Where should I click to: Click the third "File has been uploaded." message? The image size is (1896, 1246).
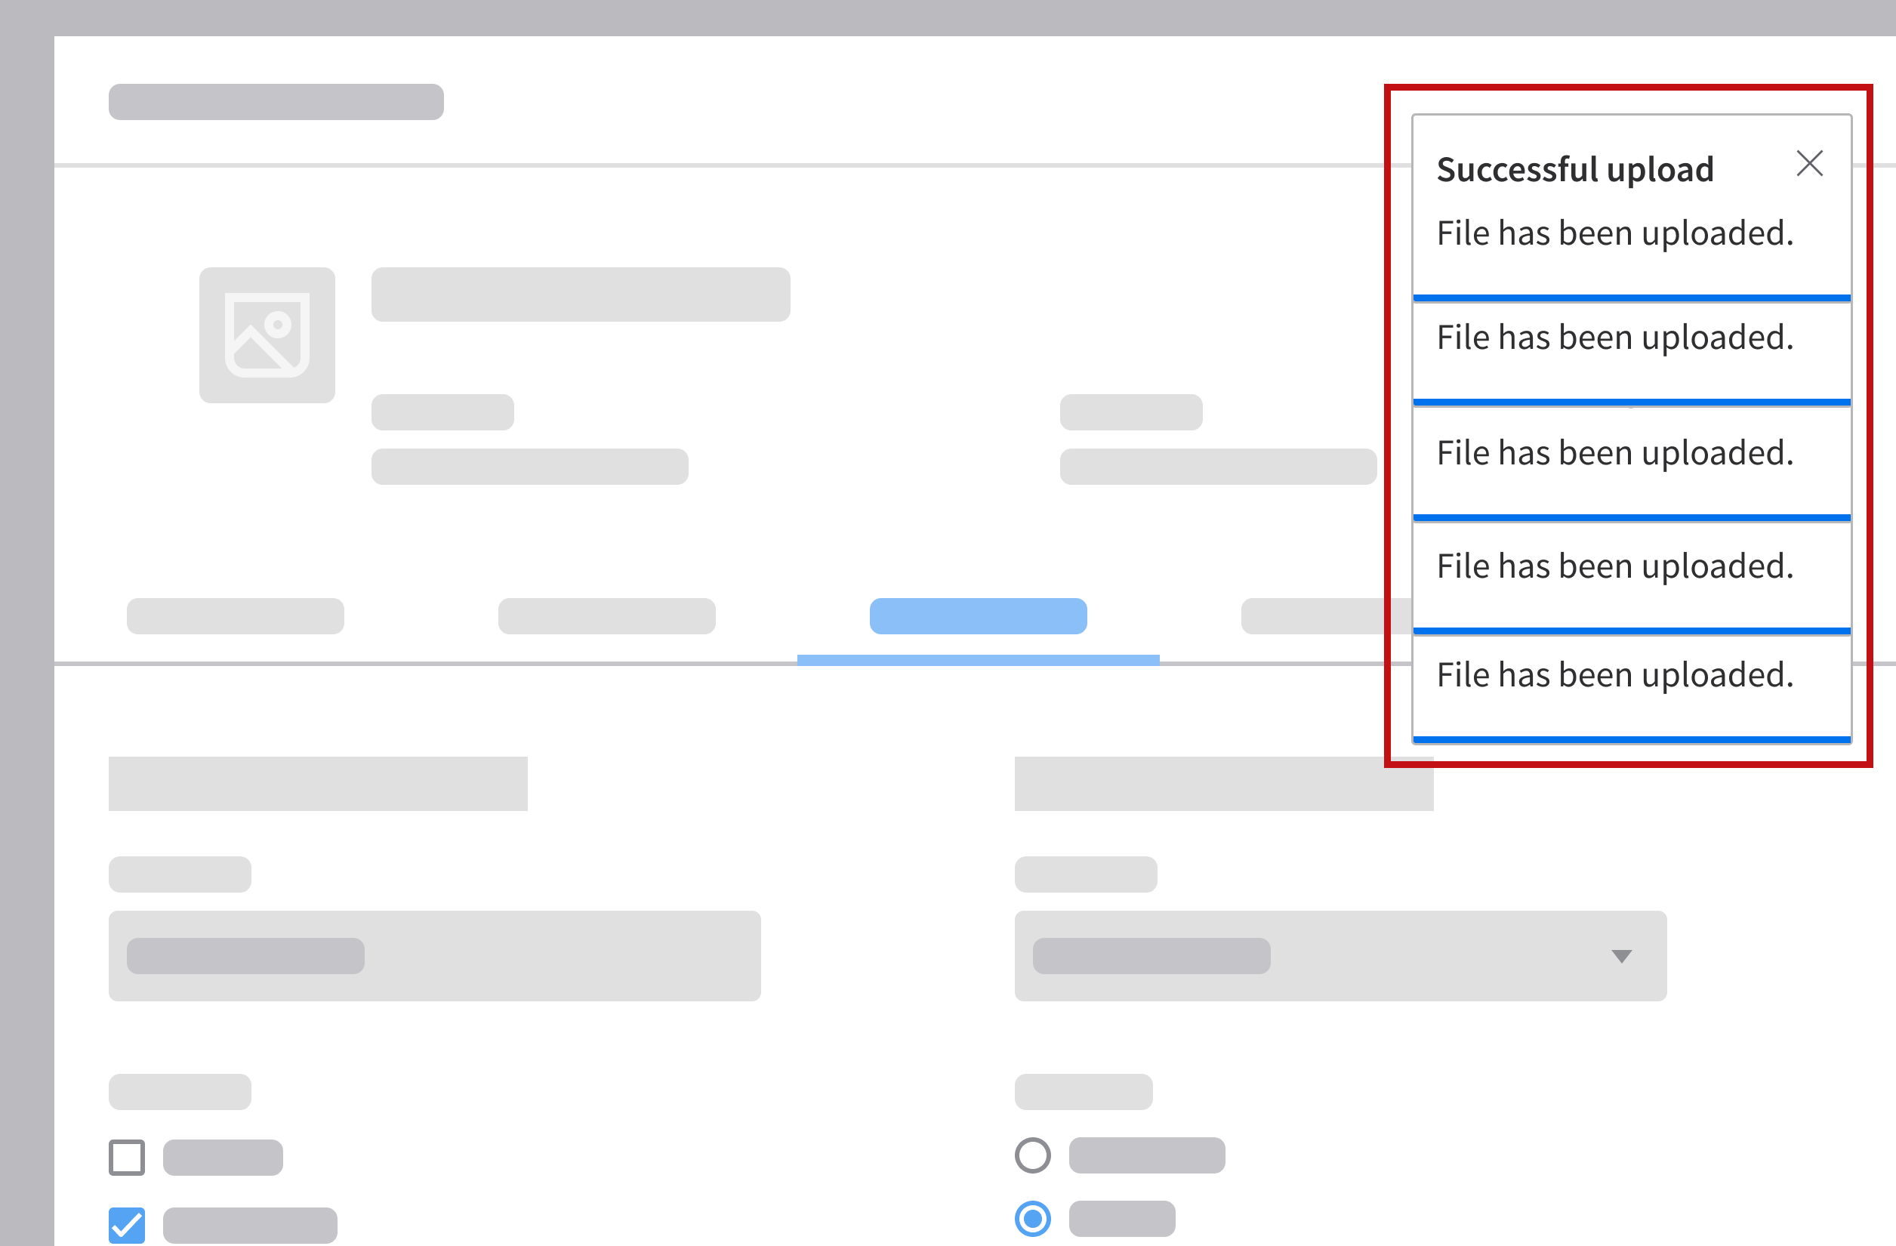tap(1615, 453)
